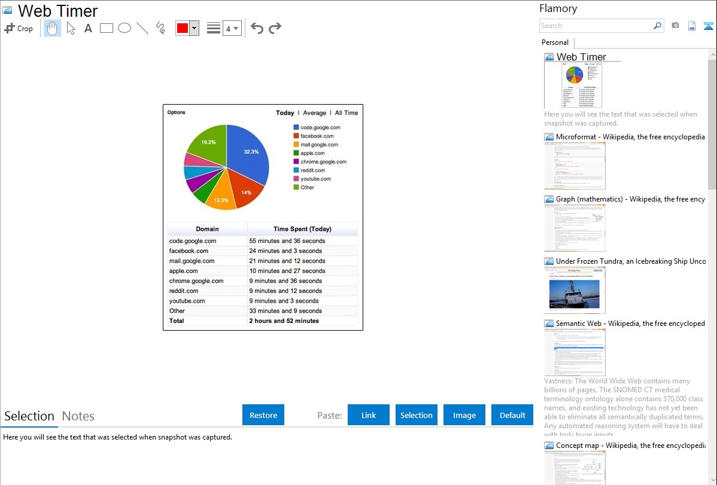Click the snapshot icon beside Graph (mathematics)
The image size is (717, 485).
[549, 199]
